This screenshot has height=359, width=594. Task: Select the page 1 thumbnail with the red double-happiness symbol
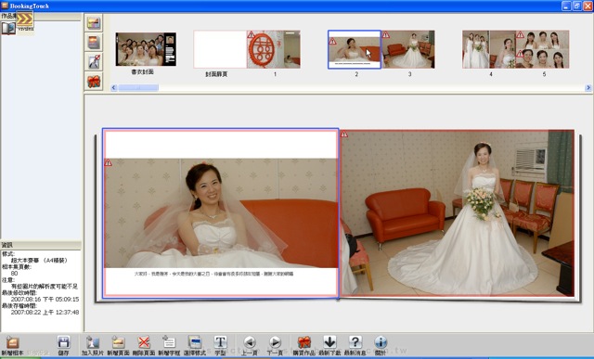[274, 49]
